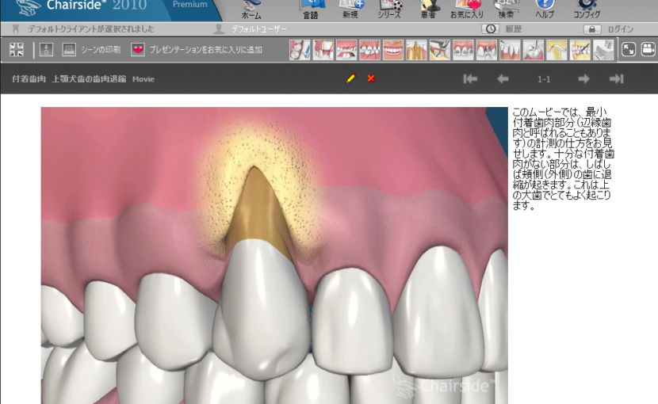Open the シリーズ (Series) icon
Viewport: 658px width, 404px height.
(x=389, y=9)
